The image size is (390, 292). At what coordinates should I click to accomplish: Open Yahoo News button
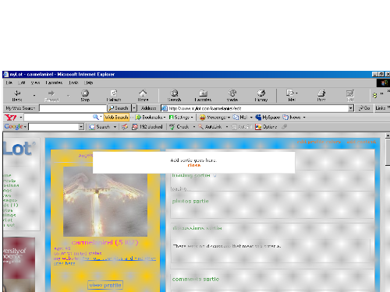click(x=292, y=118)
